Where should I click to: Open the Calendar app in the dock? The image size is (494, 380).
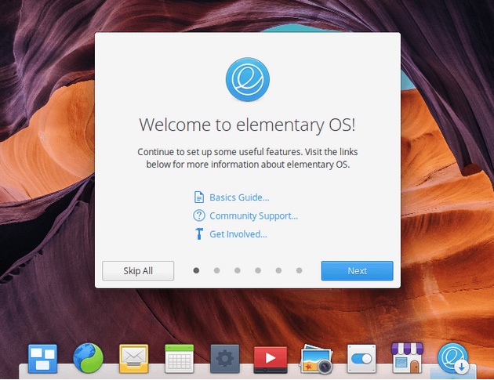click(x=180, y=359)
